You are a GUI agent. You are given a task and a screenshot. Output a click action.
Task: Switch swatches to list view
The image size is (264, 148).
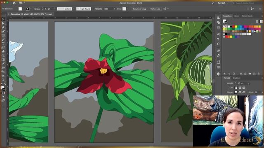(x=257, y=21)
